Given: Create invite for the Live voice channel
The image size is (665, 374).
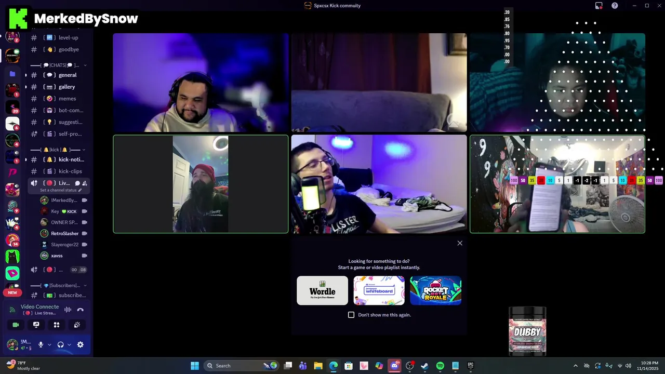Looking at the screenshot, I should [x=85, y=183].
